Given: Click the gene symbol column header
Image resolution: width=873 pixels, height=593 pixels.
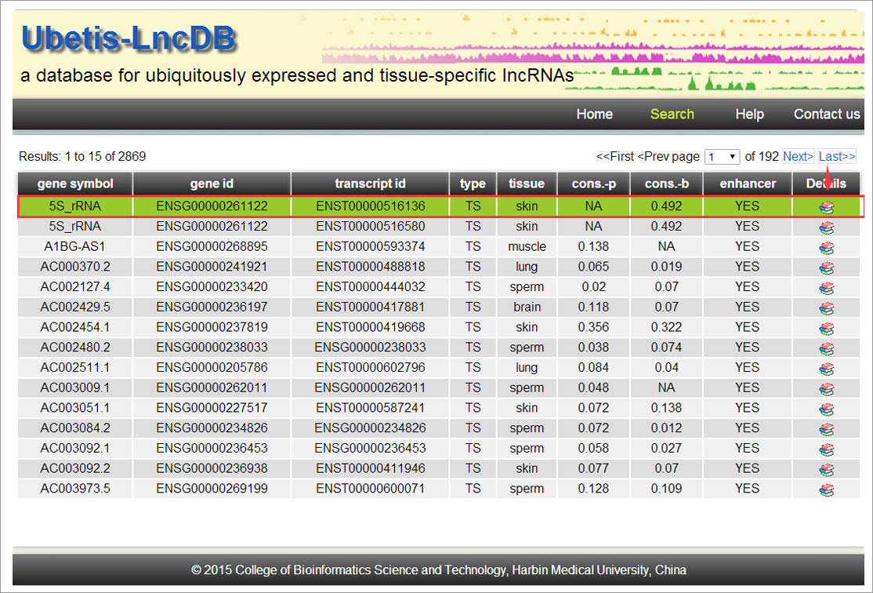Looking at the screenshot, I should (75, 184).
